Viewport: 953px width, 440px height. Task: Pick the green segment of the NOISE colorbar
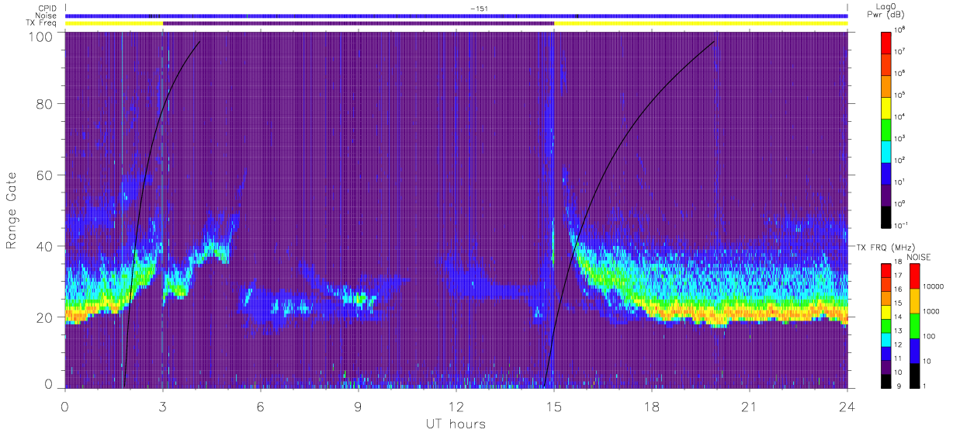(913, 325)
